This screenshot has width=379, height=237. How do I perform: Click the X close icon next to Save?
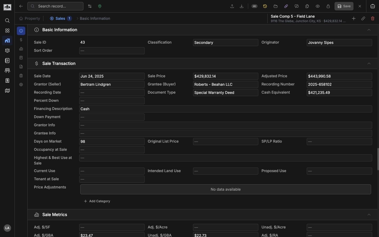(x=360, y=6)
